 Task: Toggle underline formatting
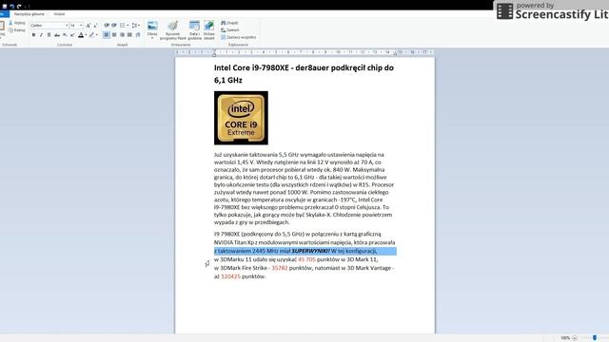click(49, 35)
